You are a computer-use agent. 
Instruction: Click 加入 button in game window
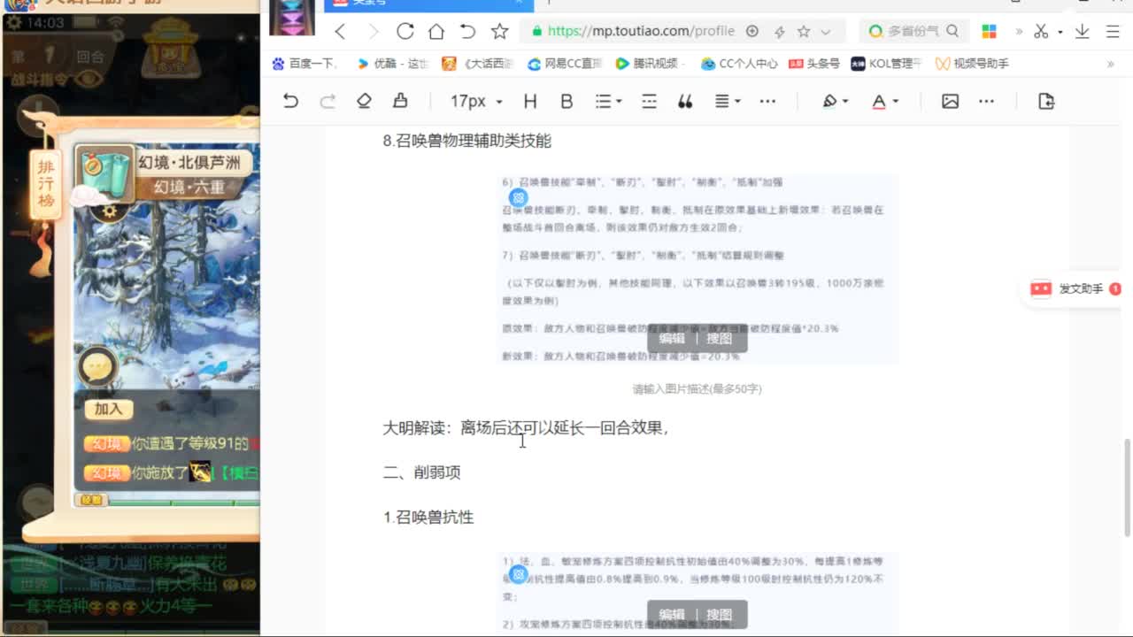108,409
